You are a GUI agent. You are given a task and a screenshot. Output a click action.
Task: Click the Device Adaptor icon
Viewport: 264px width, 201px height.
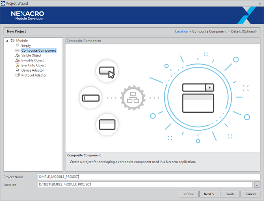[x=17, y=70]
